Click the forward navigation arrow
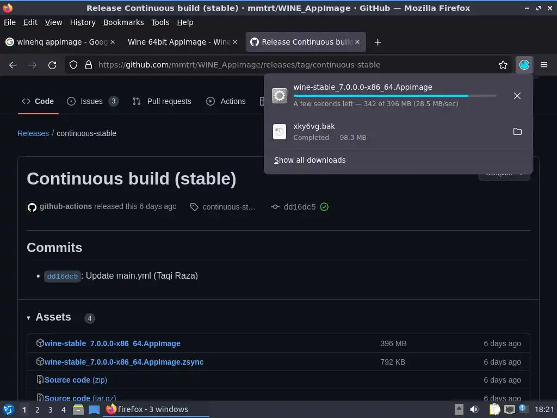 tap(33, 65)
